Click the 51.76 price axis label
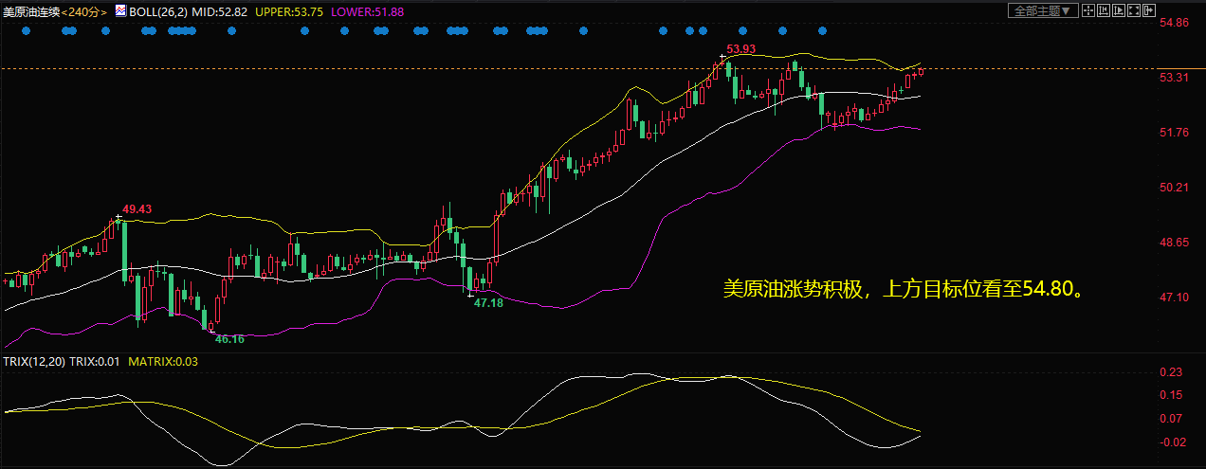1206x469 pixels. [1174, 133]
